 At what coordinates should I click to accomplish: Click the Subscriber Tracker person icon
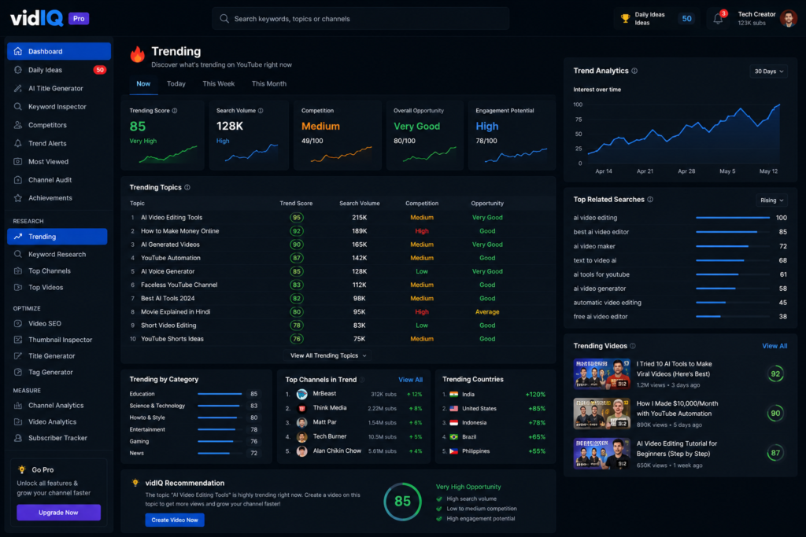(x=18, y=438)
